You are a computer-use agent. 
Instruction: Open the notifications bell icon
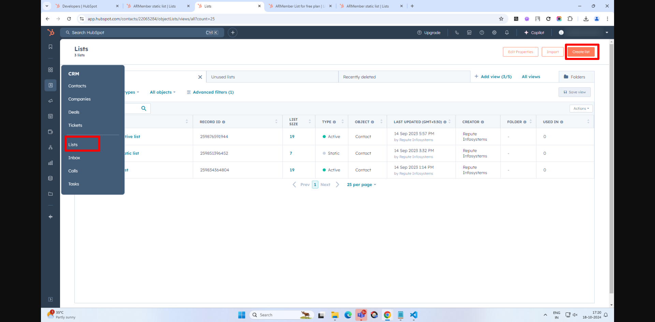(507, 33)
